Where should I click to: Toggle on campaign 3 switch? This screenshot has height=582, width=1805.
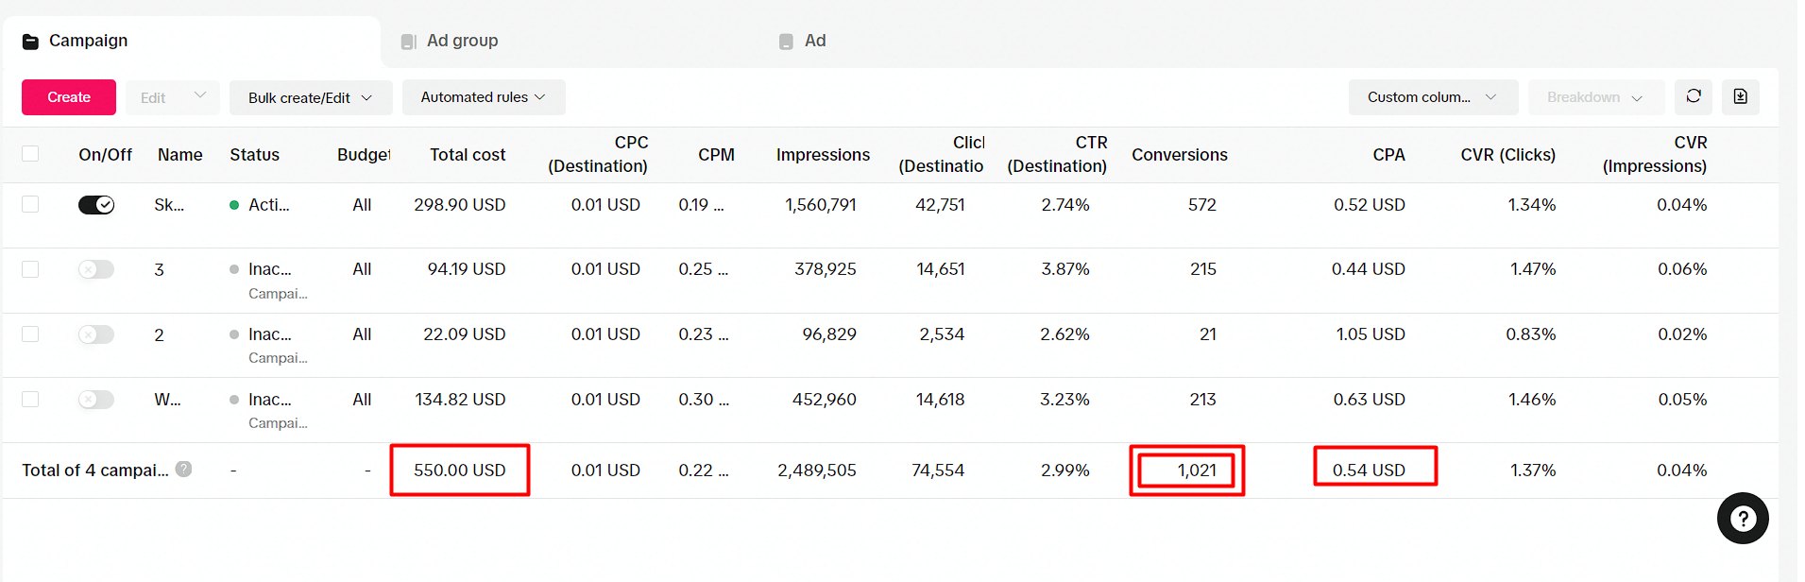click(96, 269)
